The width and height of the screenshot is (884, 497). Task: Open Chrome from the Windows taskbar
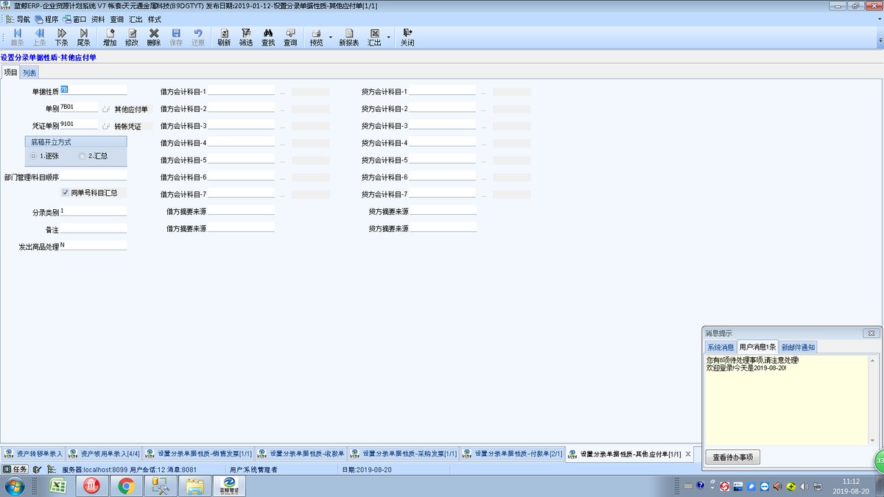point(126,486)
